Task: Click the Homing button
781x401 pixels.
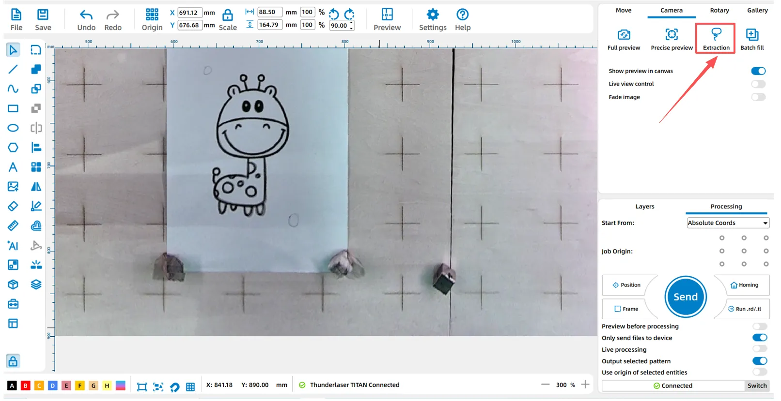Action: tap(744, 285)
